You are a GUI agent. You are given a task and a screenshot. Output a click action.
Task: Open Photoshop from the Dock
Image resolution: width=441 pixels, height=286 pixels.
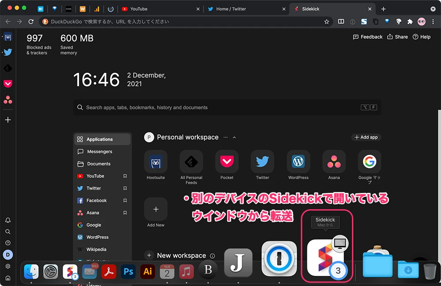click(x=128, y=271)
